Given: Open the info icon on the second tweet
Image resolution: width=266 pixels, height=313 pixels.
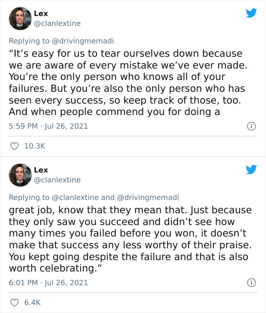Looking at the screenshot, I should point(252,283).
